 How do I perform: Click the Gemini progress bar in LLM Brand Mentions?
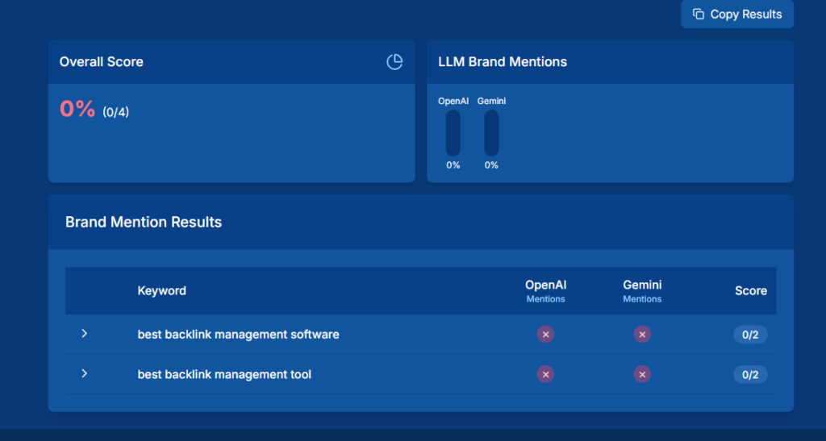point(491,133)
